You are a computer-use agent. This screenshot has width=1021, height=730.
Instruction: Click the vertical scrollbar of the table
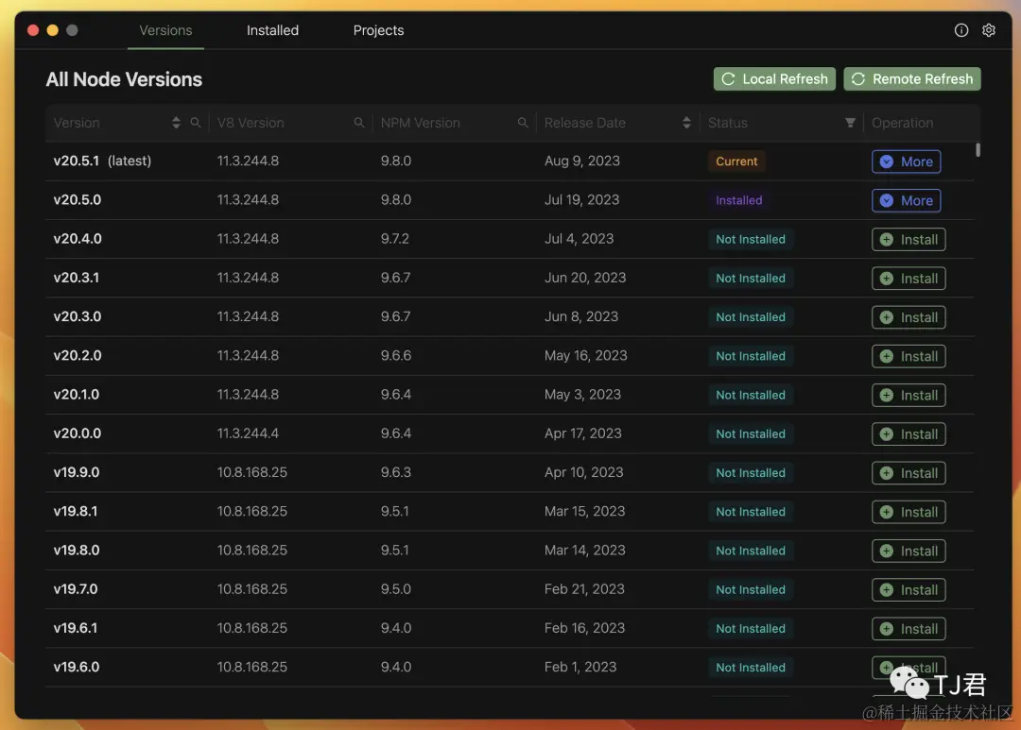click(x=978, y=149)
